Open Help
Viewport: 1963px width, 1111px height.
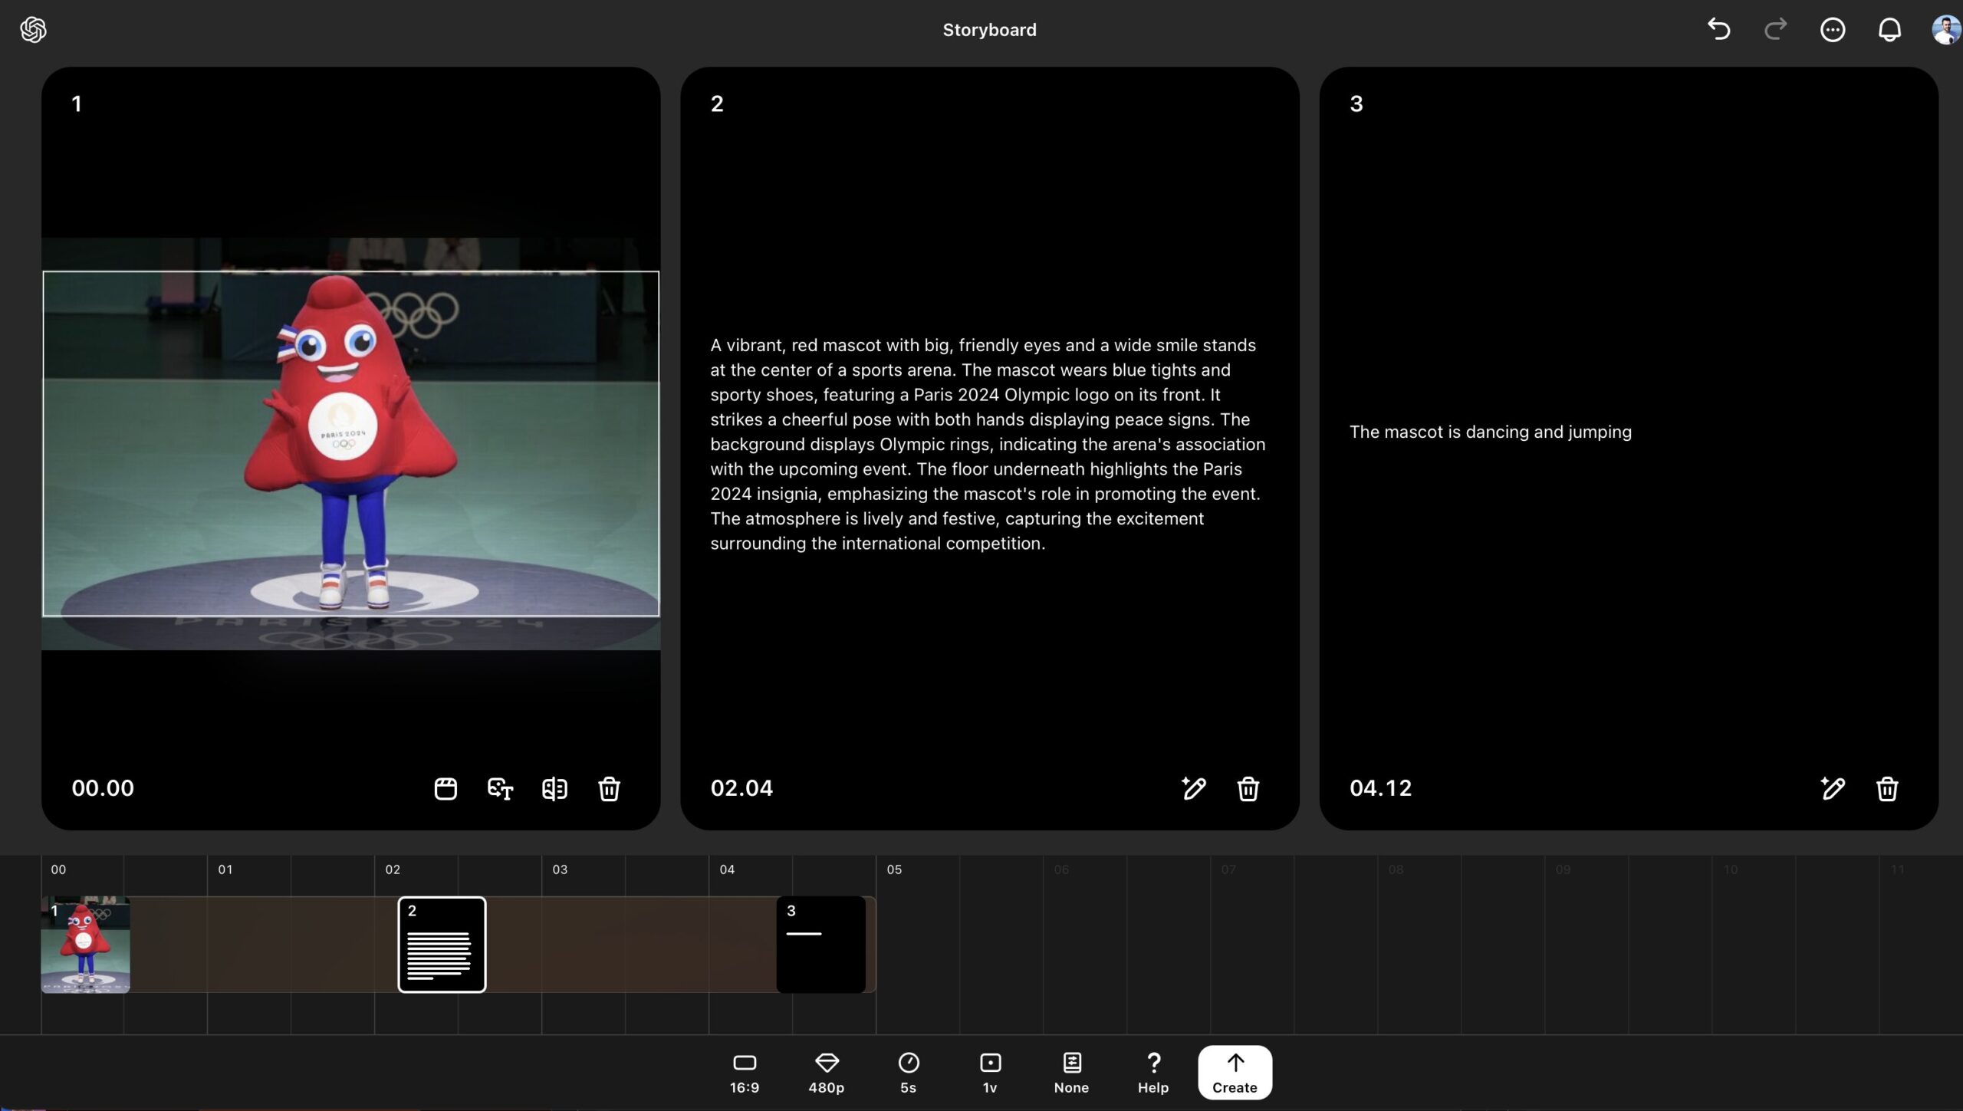1153,1073
